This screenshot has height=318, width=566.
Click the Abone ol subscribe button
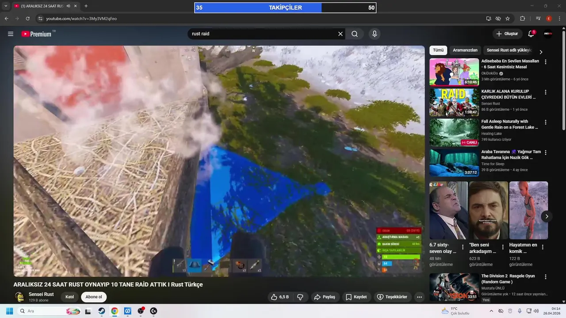click(94, 297)
